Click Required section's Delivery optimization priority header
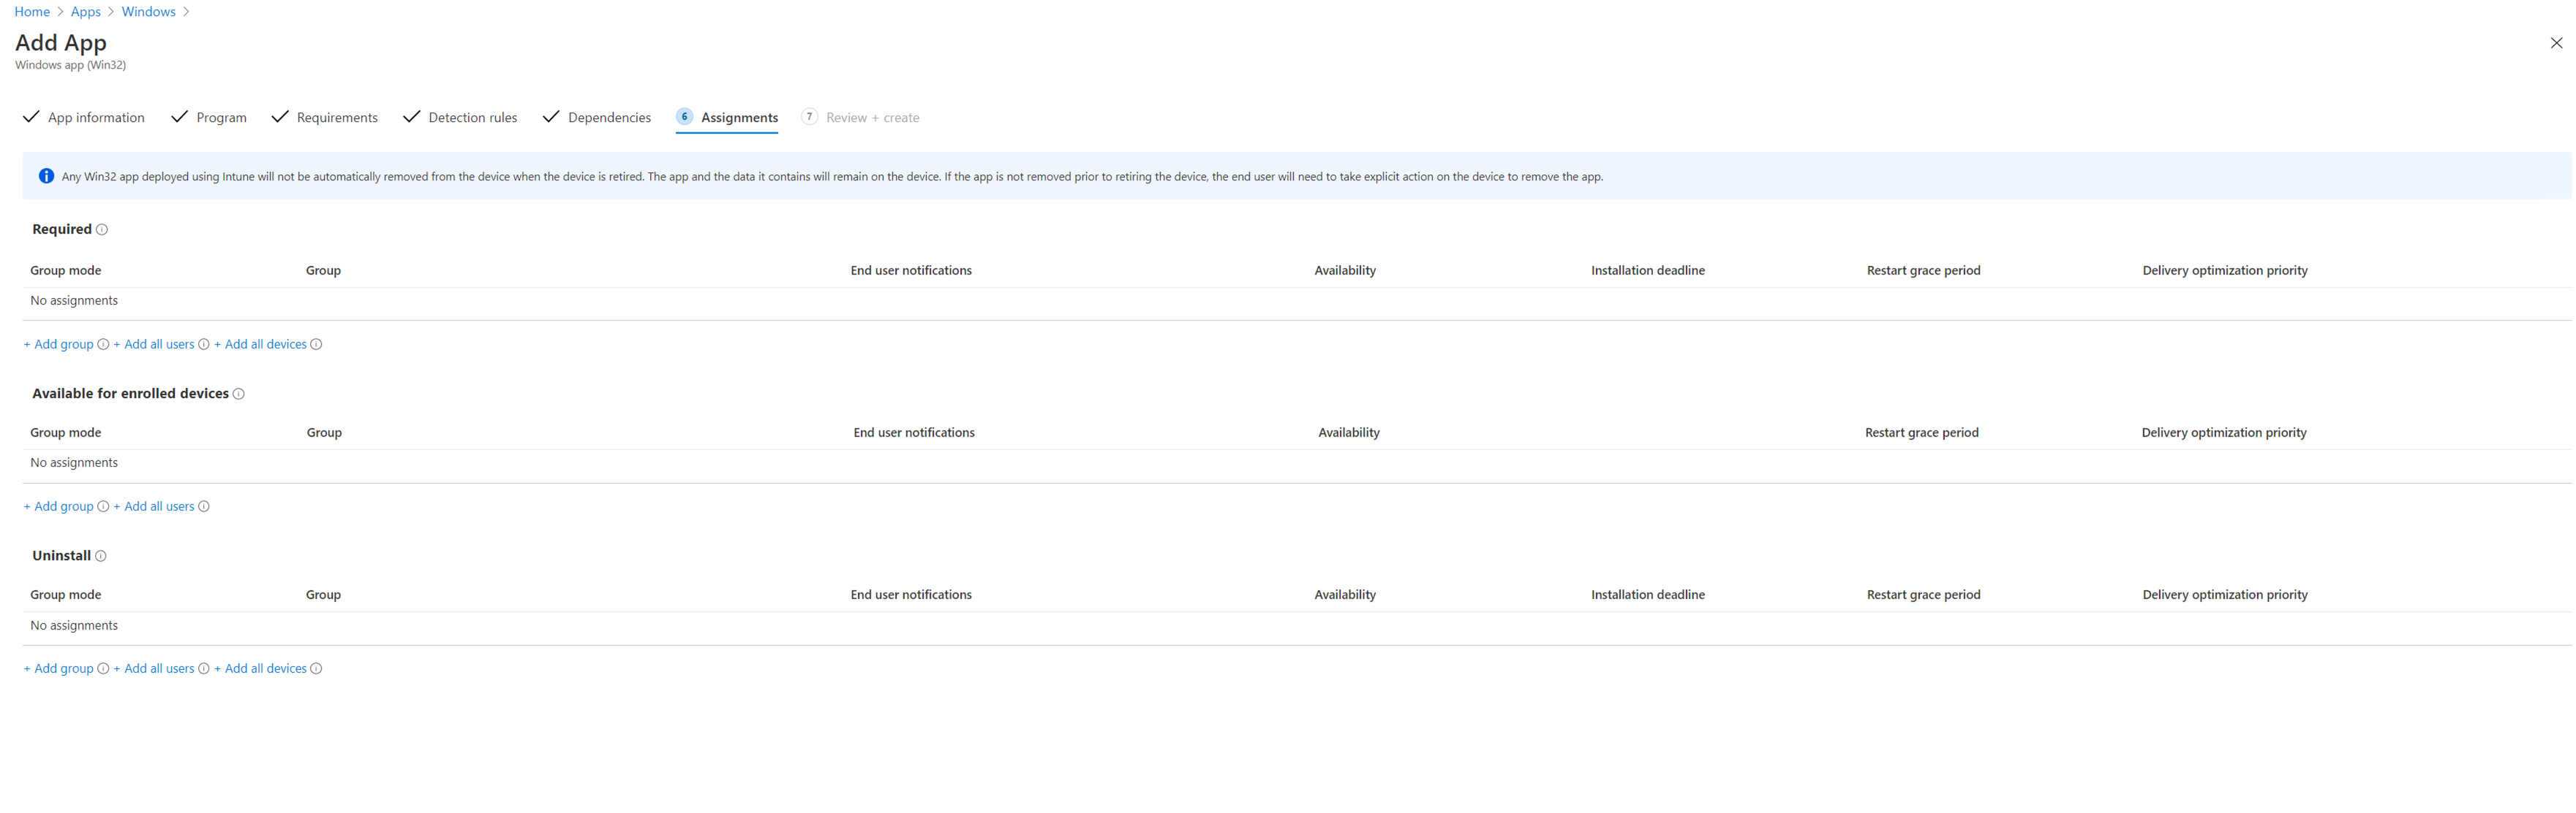Viewport: 2576px width, 813px height. [2225, 271]
